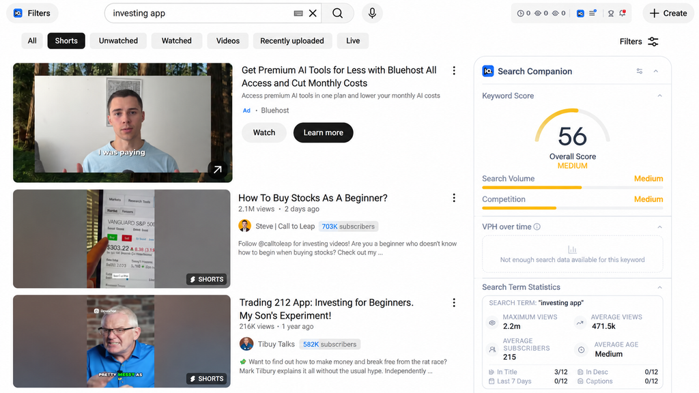Open the 'How To Buy Stocks' Shorts thumbnail
The image size is (699, 393).
(x=122, y=239)
